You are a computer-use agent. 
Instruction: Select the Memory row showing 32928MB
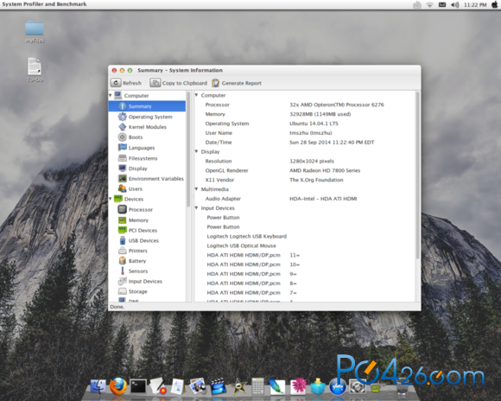click(304, 114)
